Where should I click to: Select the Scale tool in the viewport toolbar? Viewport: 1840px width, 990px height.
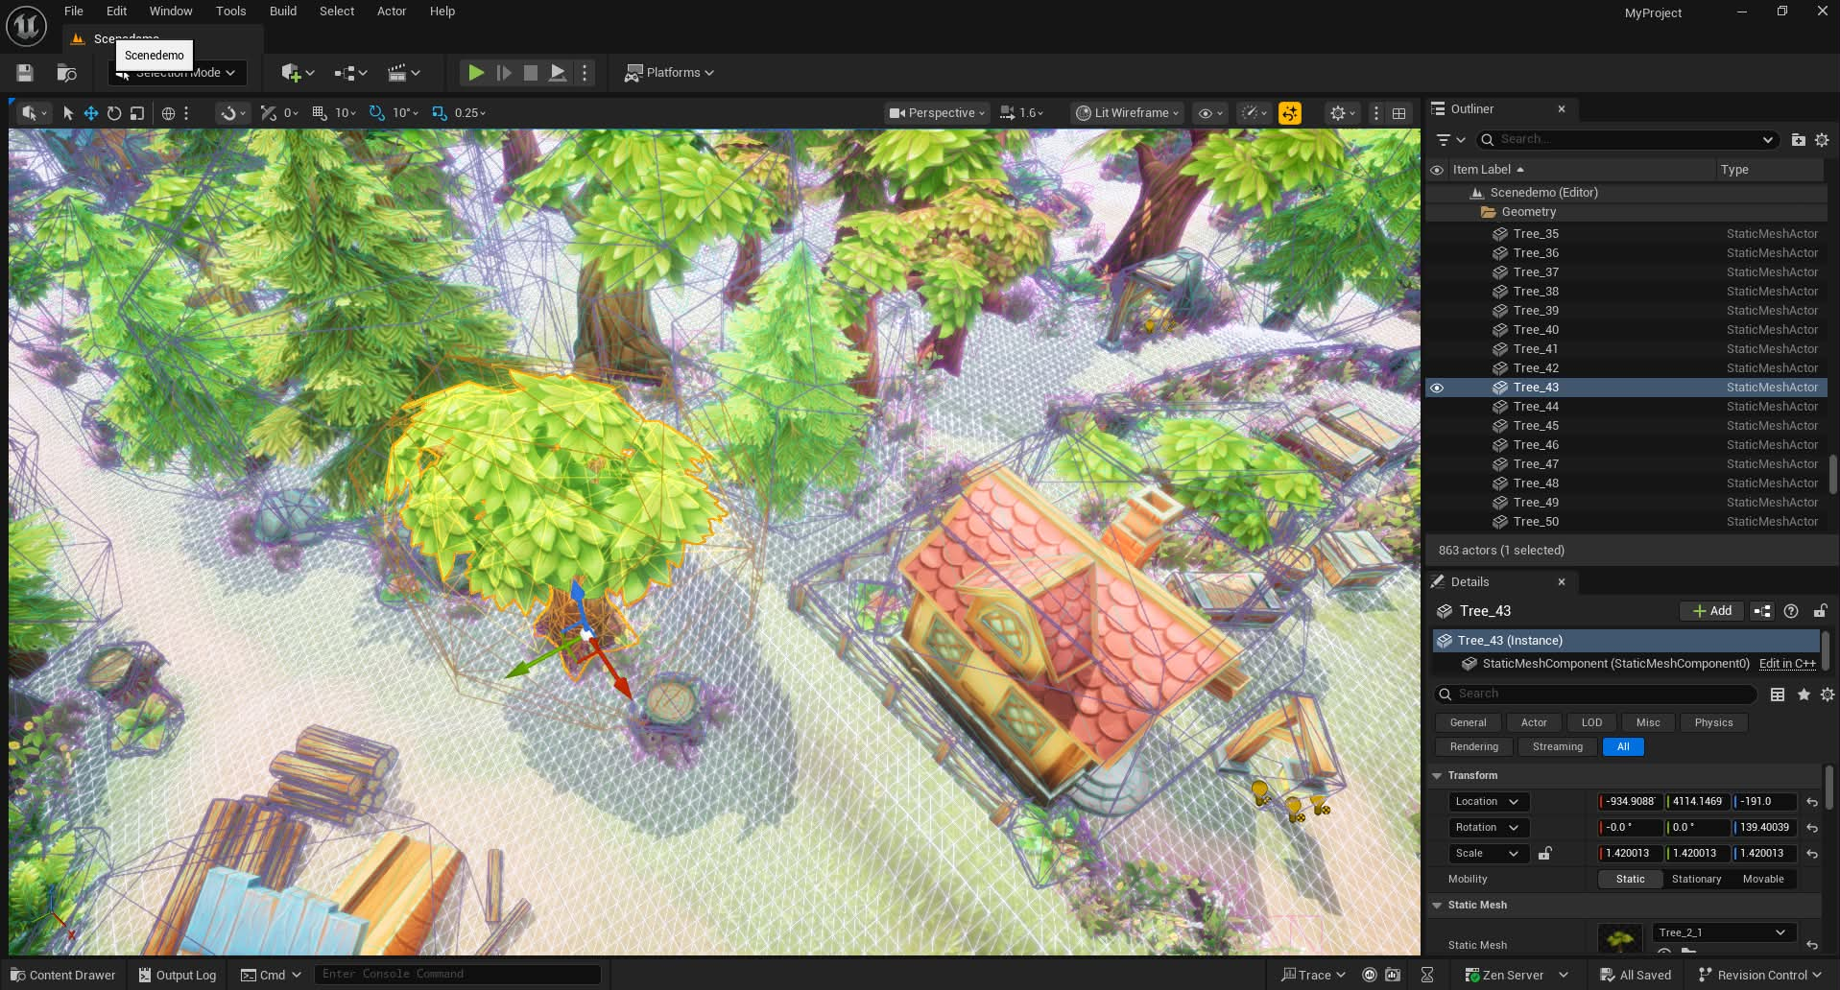click(x=137, y=113)
